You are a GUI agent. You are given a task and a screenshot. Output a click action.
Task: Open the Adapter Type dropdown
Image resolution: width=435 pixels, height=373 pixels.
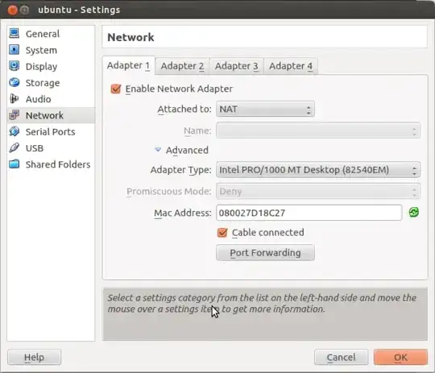(318, 170)
